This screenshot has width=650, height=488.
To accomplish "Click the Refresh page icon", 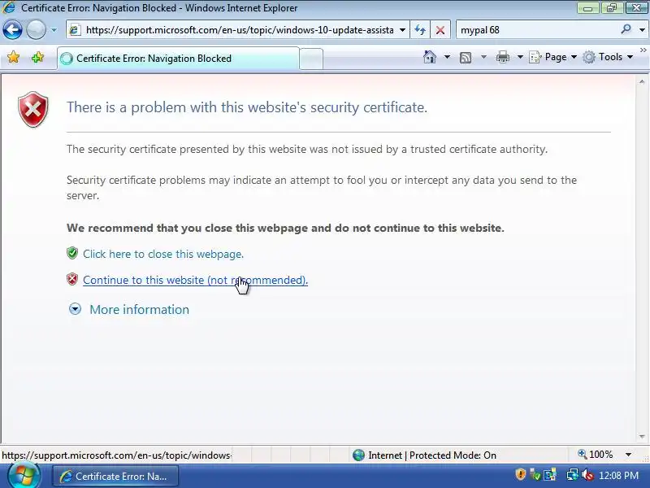I will [x=420, y=30].
